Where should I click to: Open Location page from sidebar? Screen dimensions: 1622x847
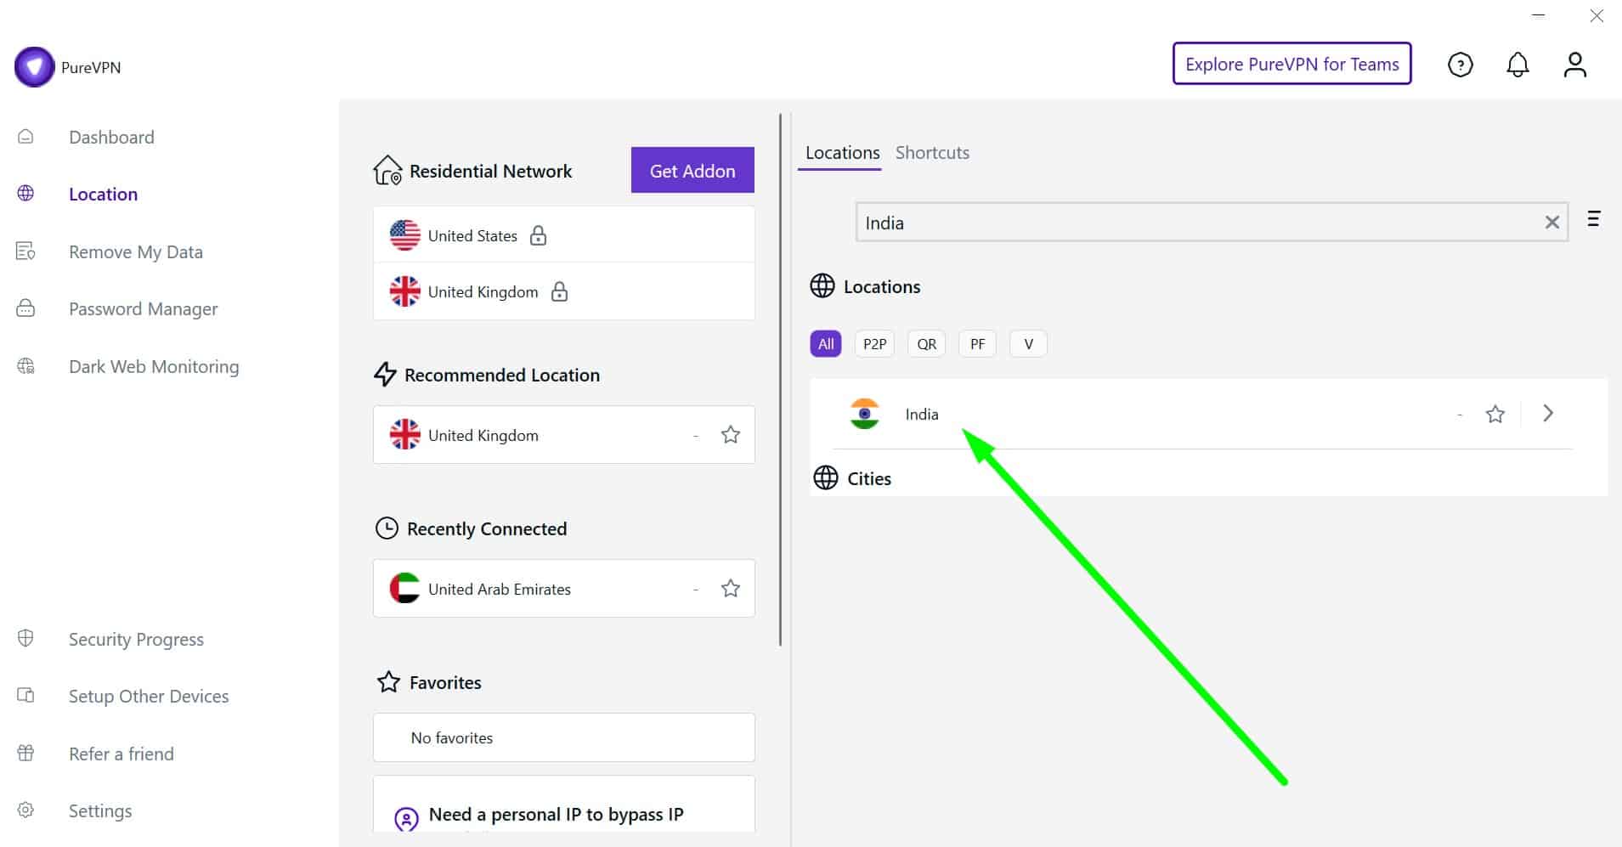pyautogui.click(x=103, y=194)
